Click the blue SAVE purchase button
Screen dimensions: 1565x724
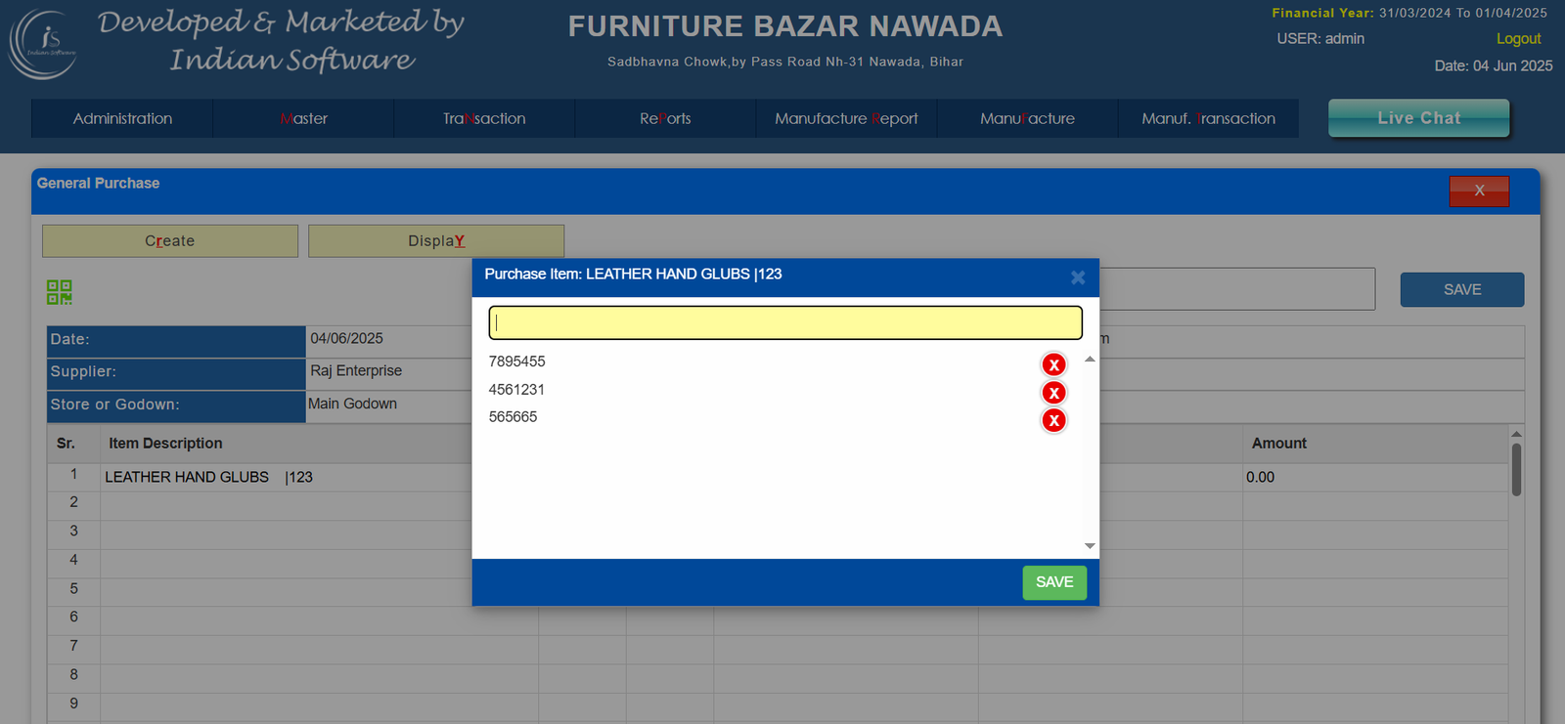(x=1461, y=289)
